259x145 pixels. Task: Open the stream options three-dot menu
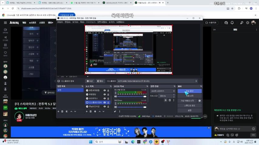(x=205, y=116)
